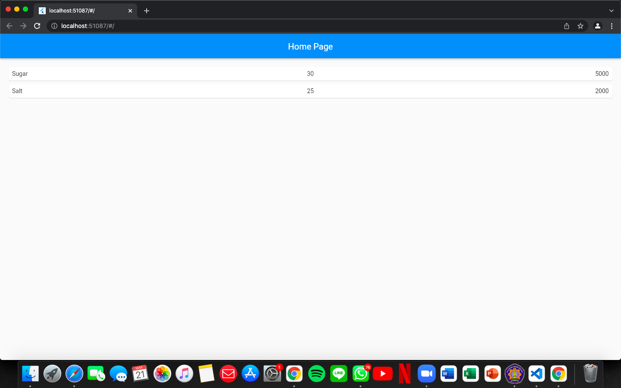Launch Microsoft Excel from the dock
The width and height of the screenshot is (621, 388).
coord(470,373)
